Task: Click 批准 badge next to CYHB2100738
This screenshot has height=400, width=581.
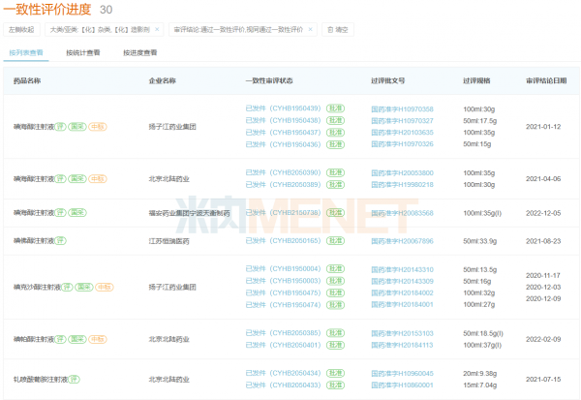Action: tap(334, 213)
